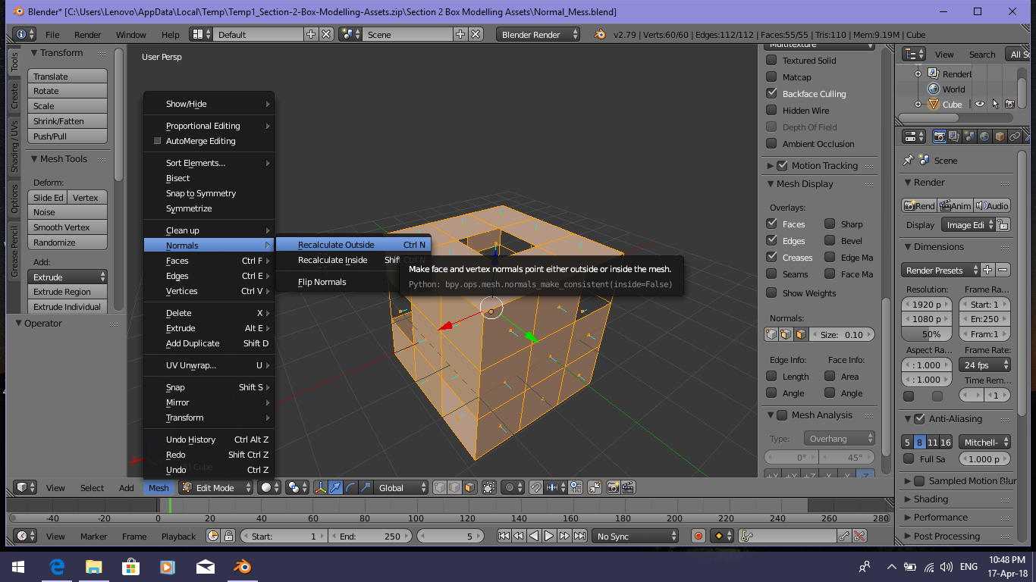Open the Edit Mode dropdown
Viewport: 1036px width, 582px height.
click(x=215, y=488)
